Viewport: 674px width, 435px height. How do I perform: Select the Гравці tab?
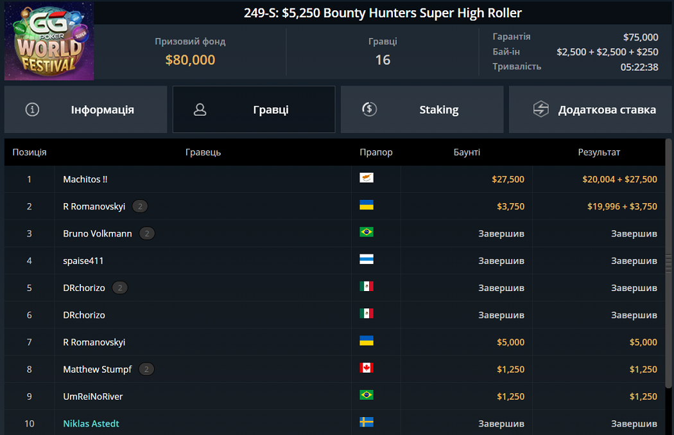click(254, 109)
